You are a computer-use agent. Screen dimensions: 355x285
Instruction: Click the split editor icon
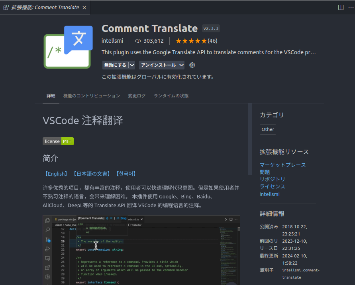[x=341, y=8]
